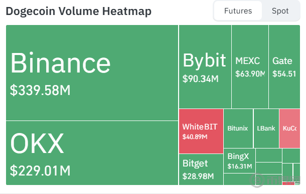Click the $63.90M MEXC volume value
The image size is (306, 194).
[x=250, y=73]
